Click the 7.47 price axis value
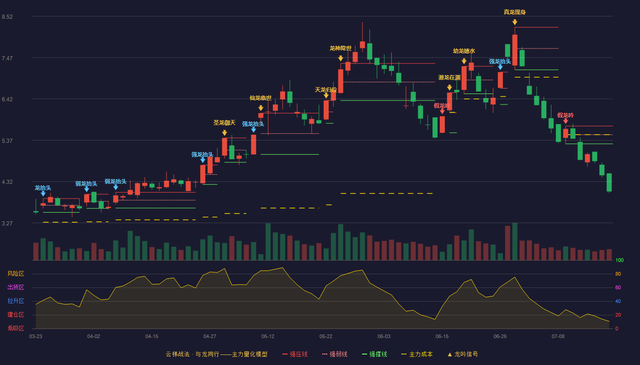 click(x=7, y=58)
